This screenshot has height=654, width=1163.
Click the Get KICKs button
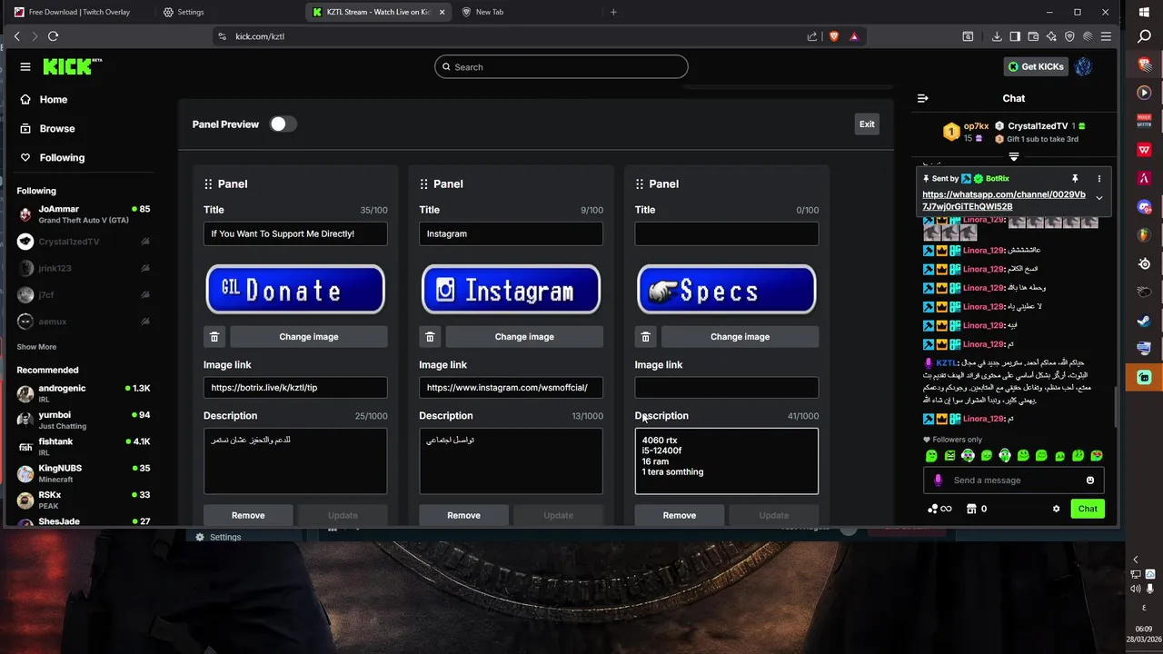point(1036,66)
